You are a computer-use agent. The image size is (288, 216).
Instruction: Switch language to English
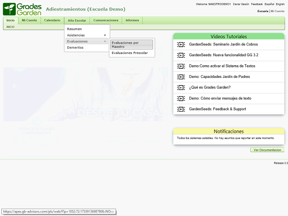pos(280,4)
